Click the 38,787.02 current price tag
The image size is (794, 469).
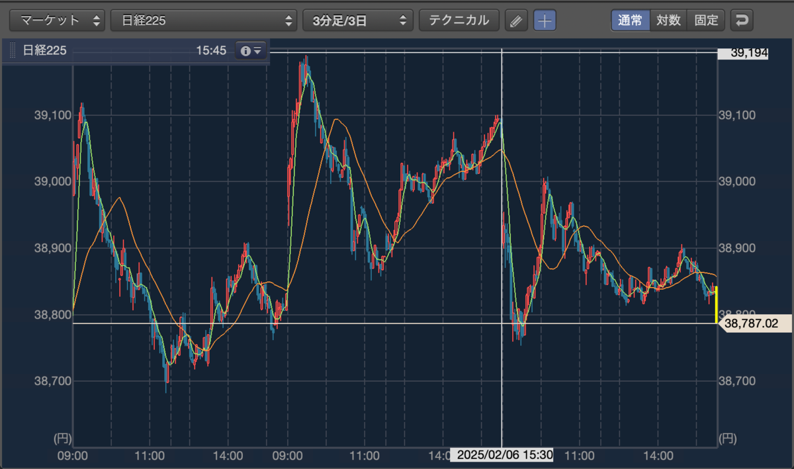click(x=752, y=323)
